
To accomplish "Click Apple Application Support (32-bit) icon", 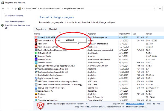I will (36, 69).
